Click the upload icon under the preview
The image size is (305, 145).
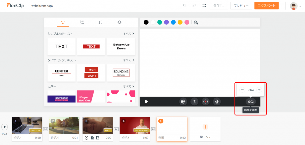(x=194, y=102)
